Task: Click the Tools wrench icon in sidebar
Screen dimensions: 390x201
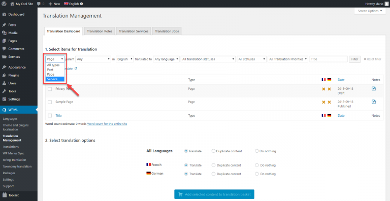Action: 4,91
